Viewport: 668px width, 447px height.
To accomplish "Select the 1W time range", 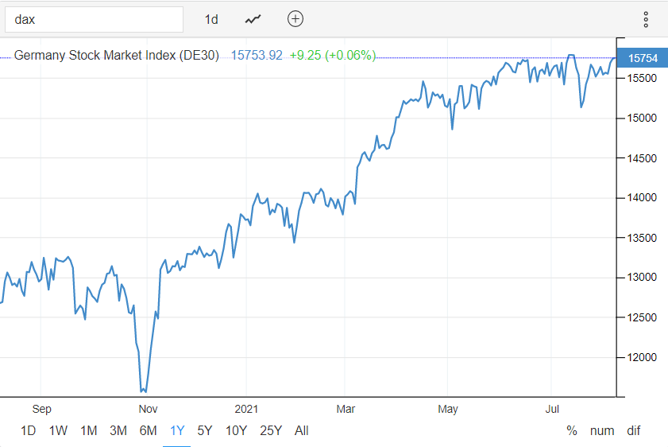I will 58,431.
